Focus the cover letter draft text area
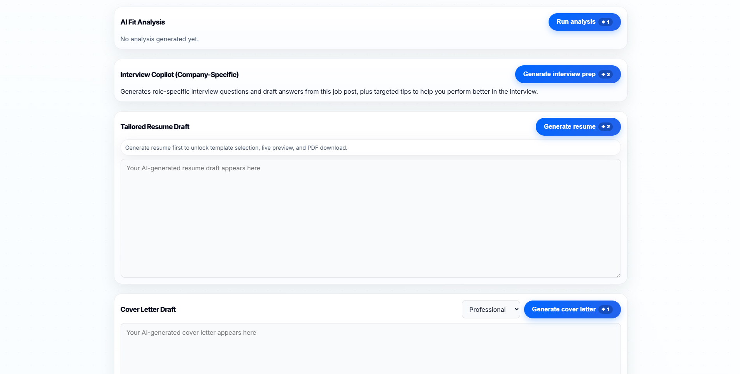Image resolution: width=740 pixels, height=374 pixels. (x=370, y=349)
